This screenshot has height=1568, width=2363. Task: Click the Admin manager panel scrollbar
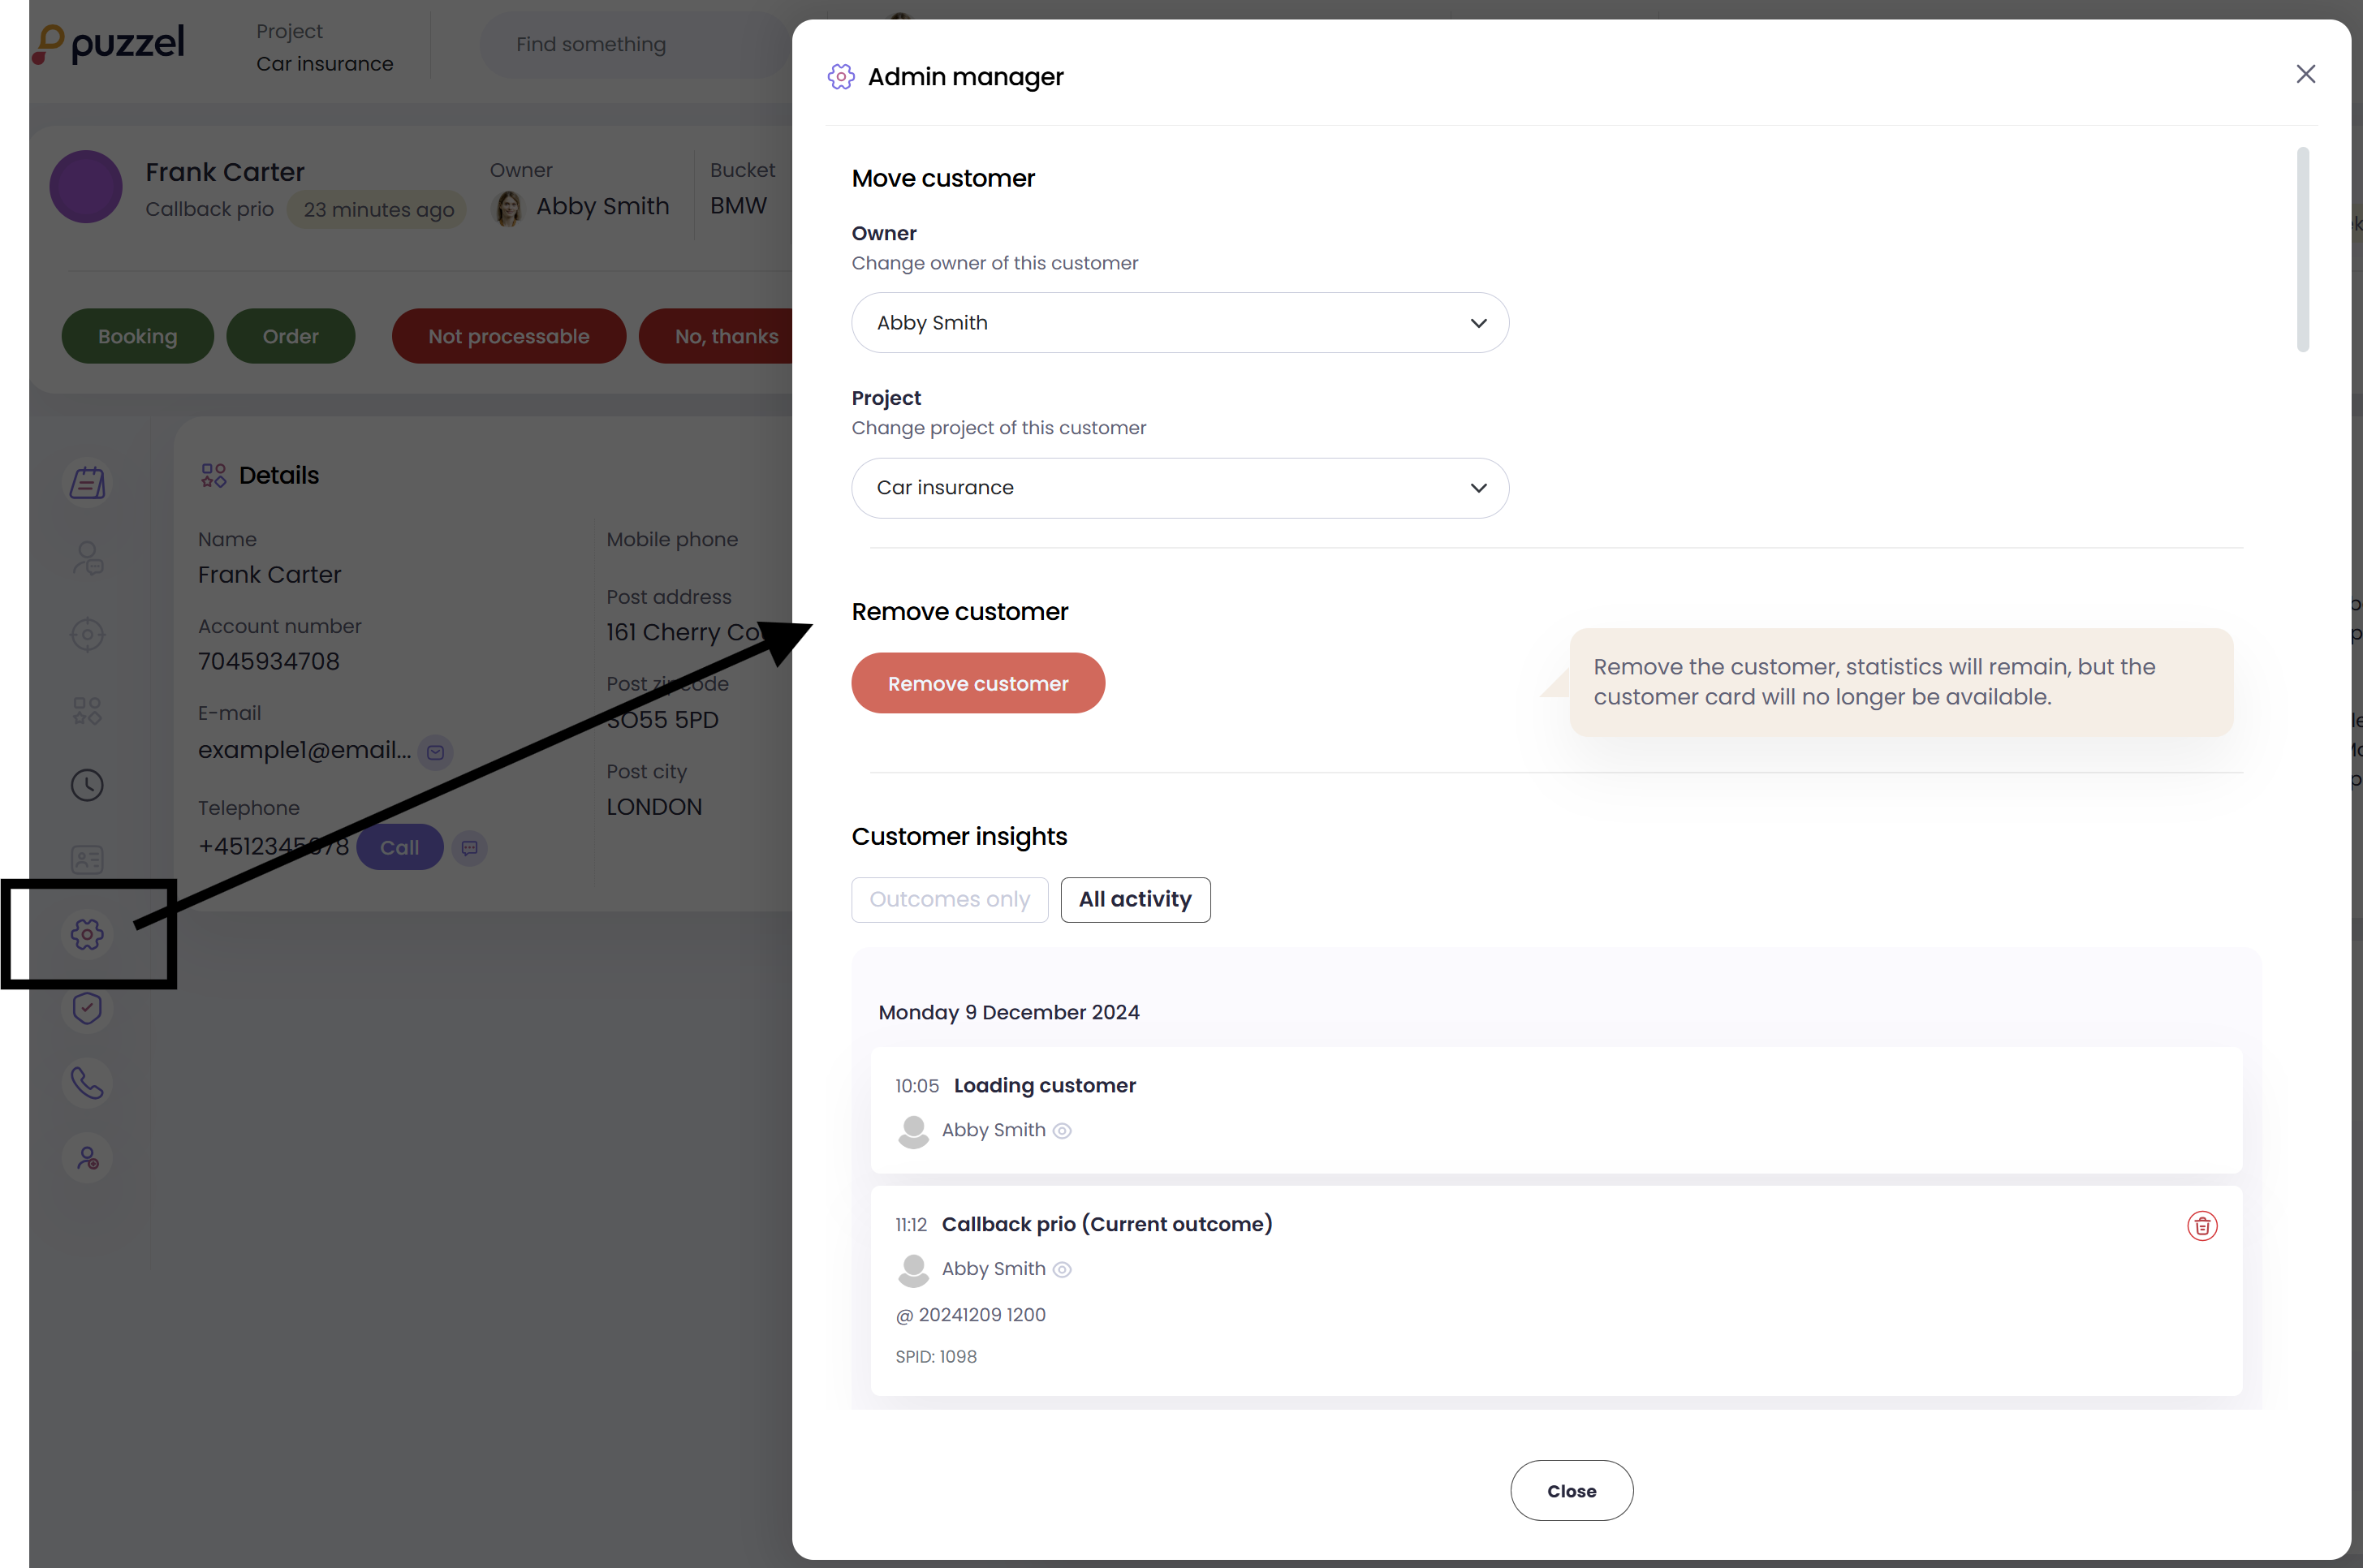[2302, 250]
